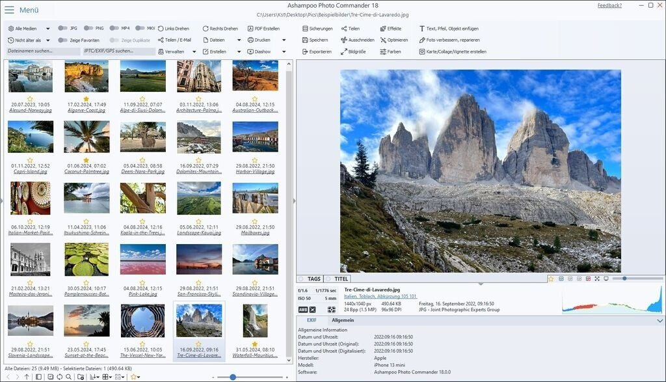Click the Links Drehen rotate-left icon
This screenshot has width=666, height=382.
161,29
